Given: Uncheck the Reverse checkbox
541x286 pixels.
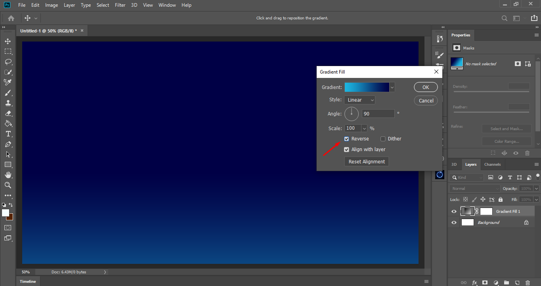Looking at the screenshot, I should tap(346, 139).
